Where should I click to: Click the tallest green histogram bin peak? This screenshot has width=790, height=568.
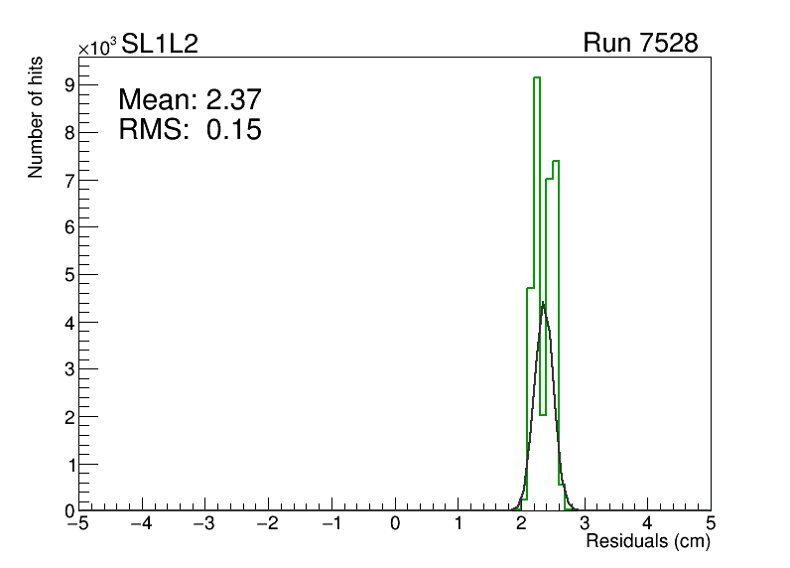(537, 77)
